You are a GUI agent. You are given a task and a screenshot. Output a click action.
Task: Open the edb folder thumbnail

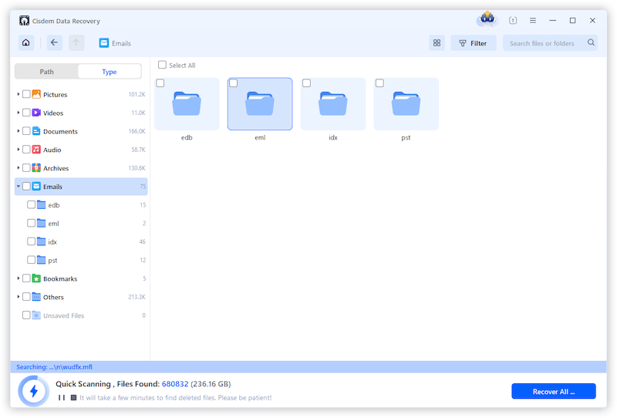click(x=187, y=104)
